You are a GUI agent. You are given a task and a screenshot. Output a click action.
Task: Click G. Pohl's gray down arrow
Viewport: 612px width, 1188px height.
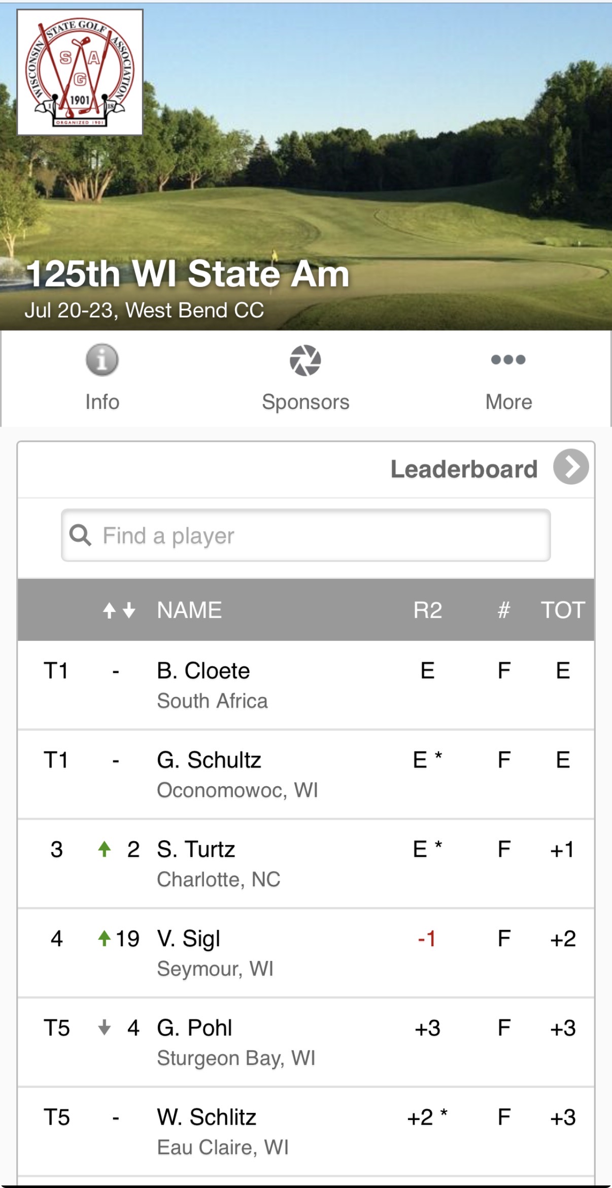pyautogui.click(x=105, y=1028)
